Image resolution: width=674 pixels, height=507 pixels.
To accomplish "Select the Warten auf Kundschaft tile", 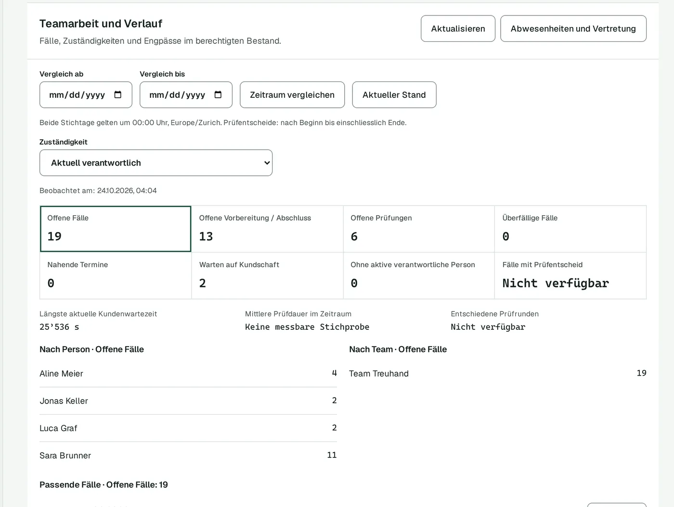I will 267,275.
